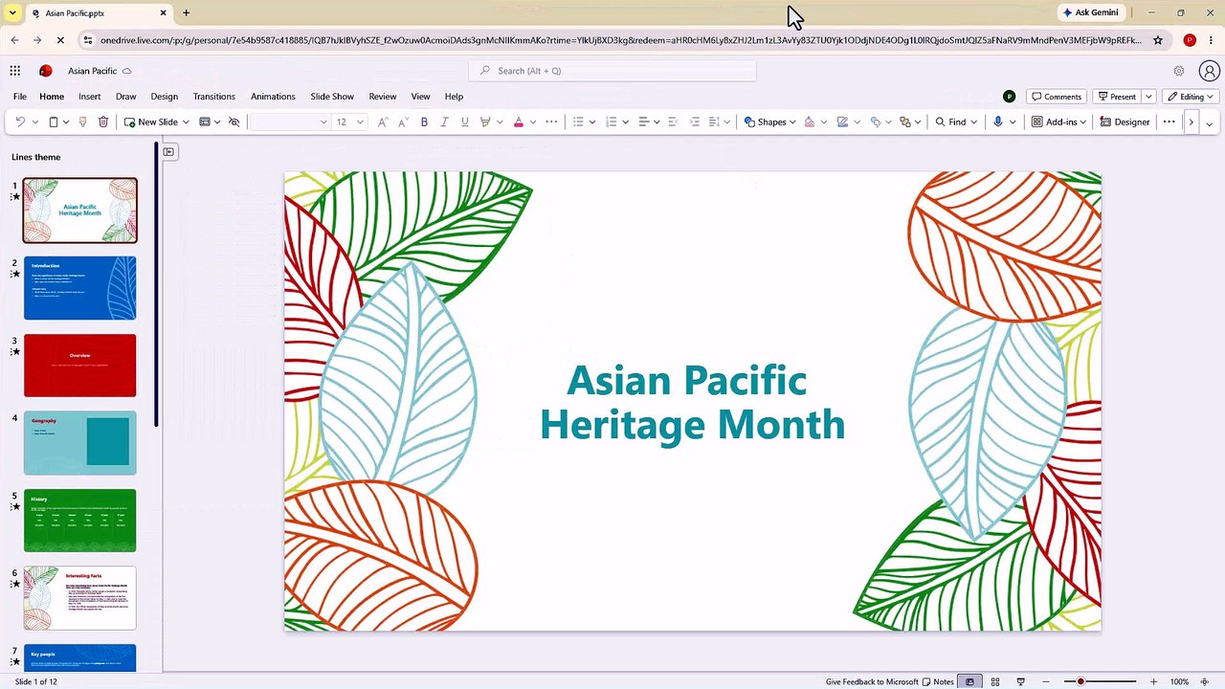Viewport: 1225px width, 689px height.
Task: Collapse the slide thumbnail pane
Action: 168,152
